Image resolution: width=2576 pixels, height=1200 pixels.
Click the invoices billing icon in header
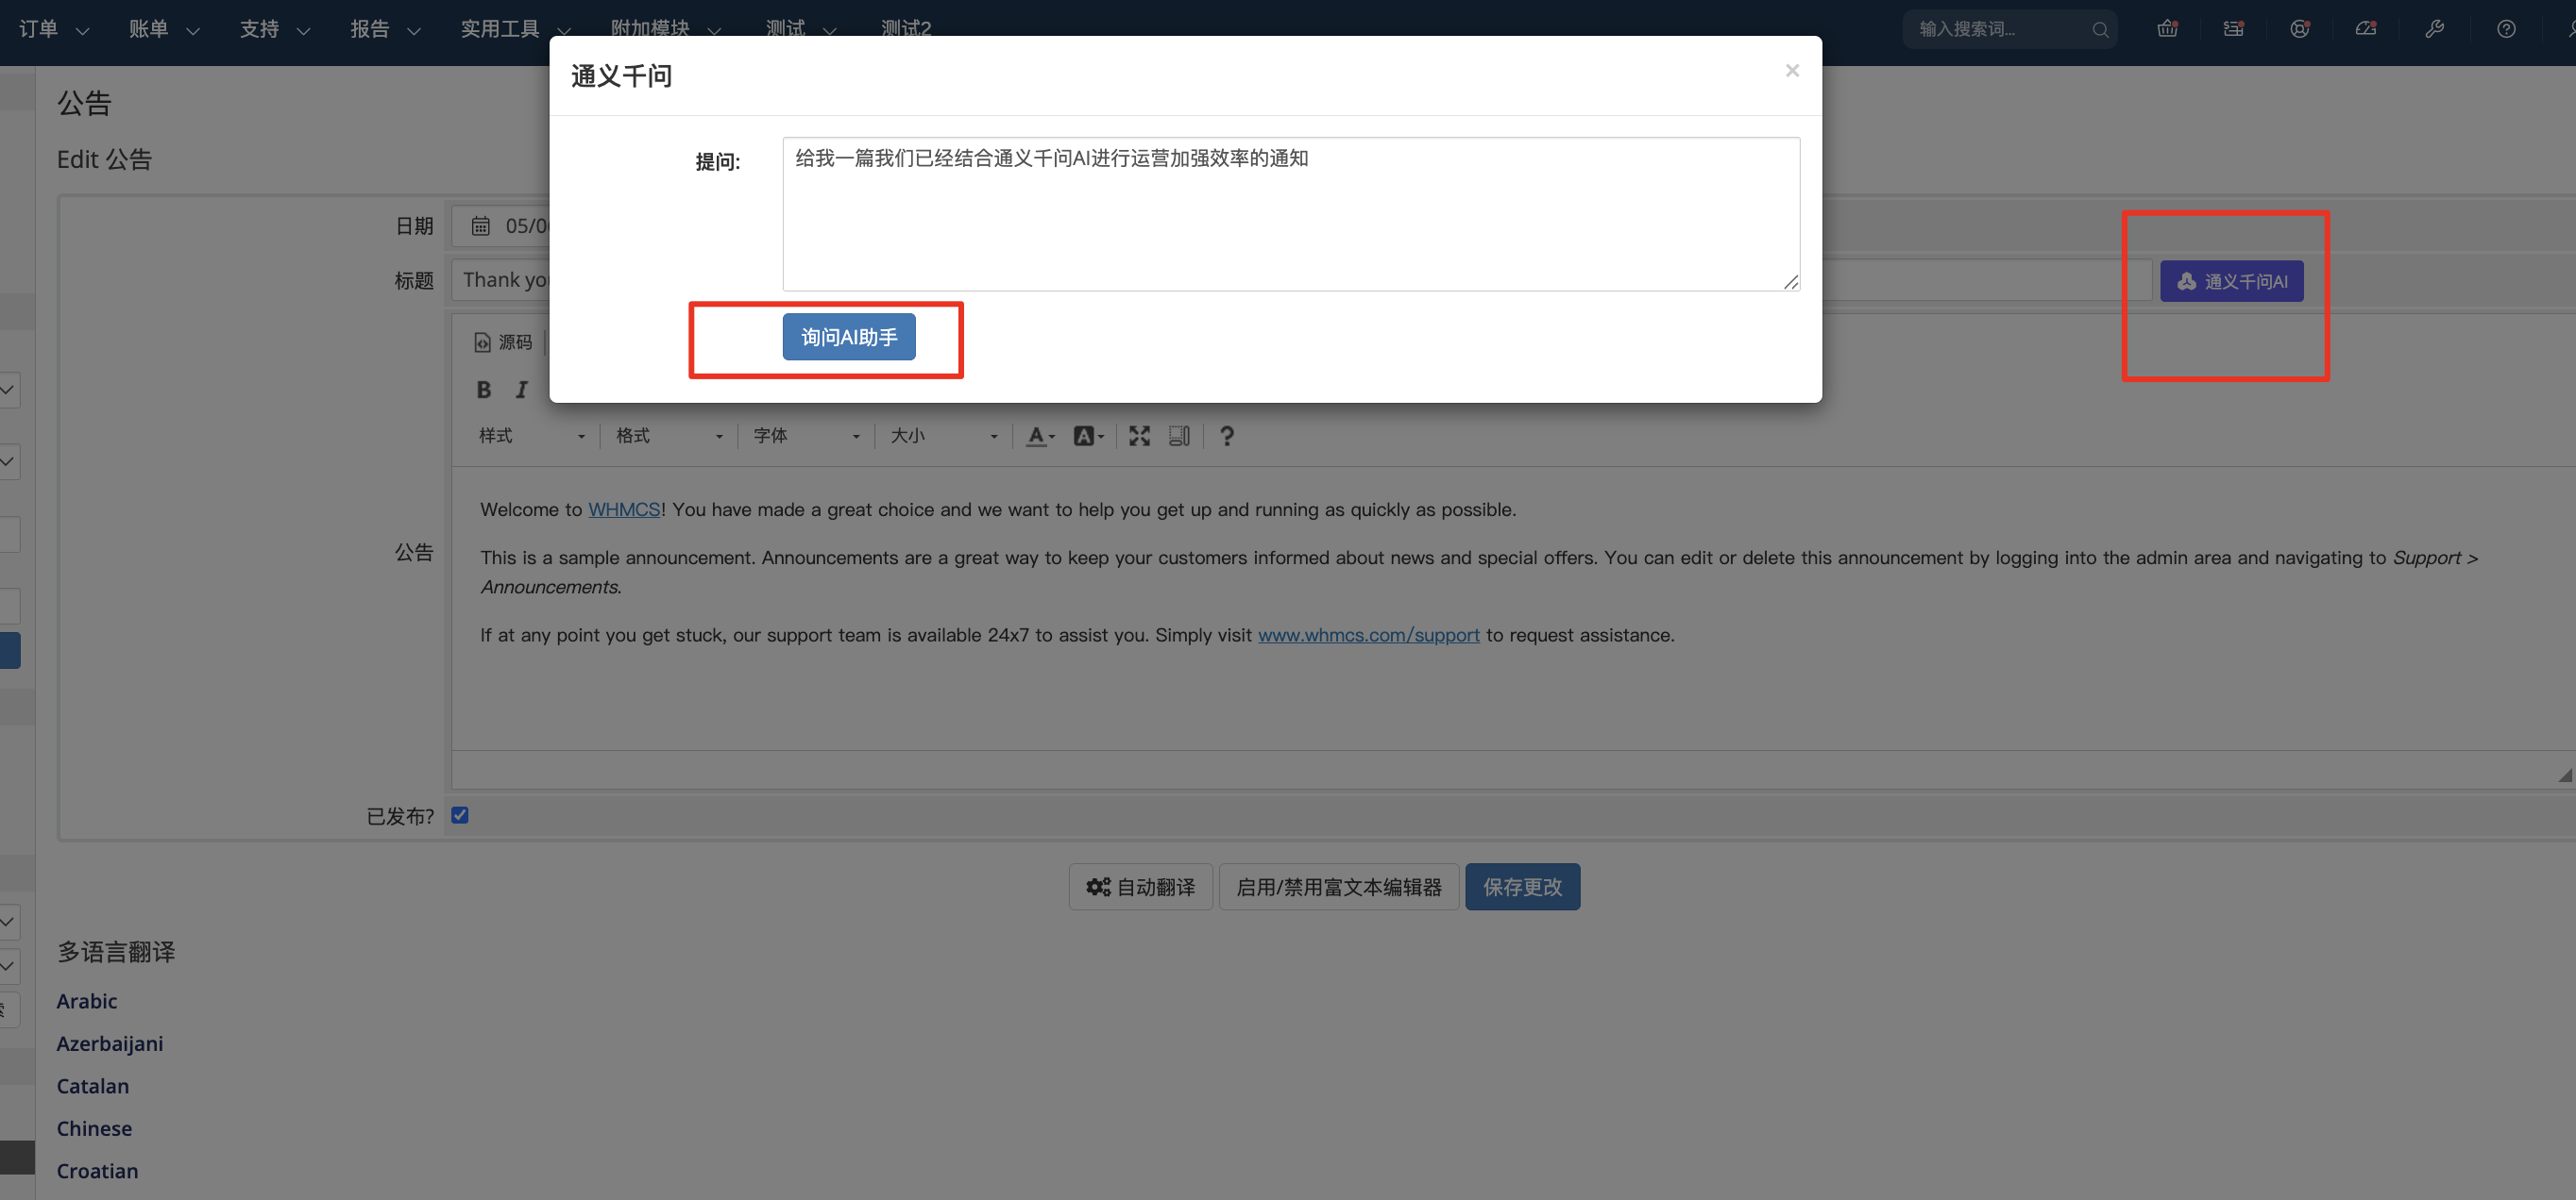2233,29
